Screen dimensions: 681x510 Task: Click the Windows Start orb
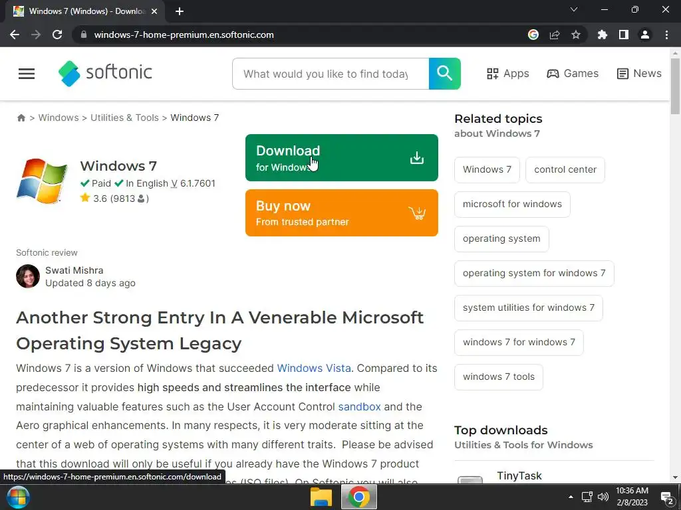click(18, 497)
